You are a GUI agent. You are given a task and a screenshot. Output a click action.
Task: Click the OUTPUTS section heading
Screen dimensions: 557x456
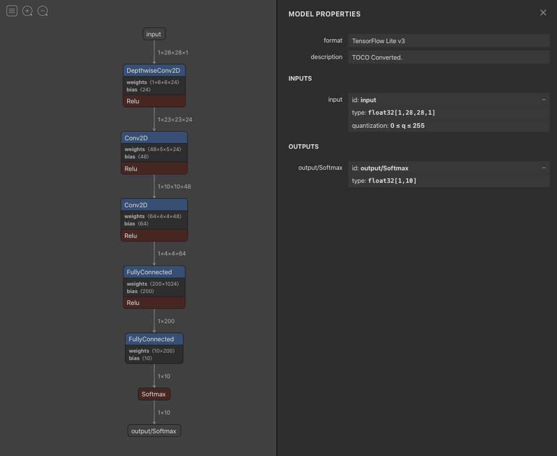[x=303, y=147]
